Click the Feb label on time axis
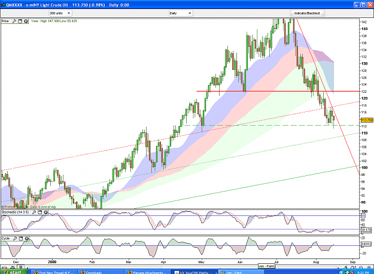The height and width of the screenshot is (274, 374). (x=92, y=262)
